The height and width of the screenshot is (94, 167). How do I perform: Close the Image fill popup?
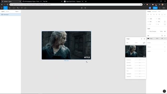(144, 39)
